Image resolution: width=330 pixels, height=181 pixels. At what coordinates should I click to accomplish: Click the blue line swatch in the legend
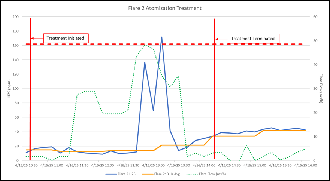coord(111,174)
